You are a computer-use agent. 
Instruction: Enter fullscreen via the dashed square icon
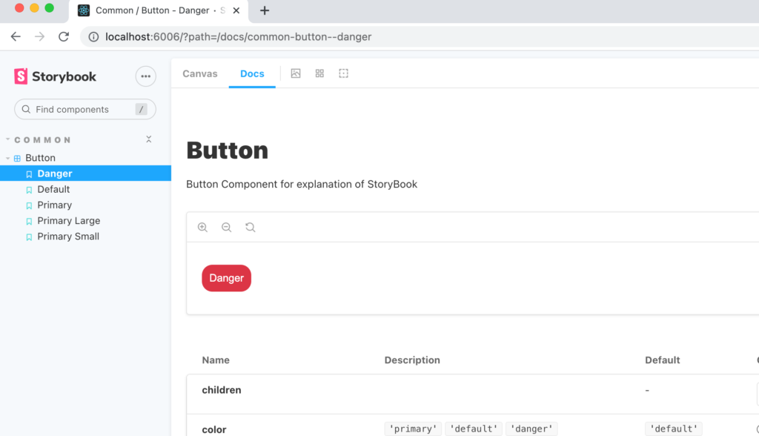(343, 73)
